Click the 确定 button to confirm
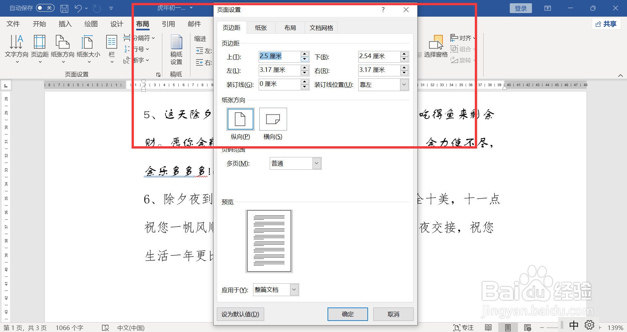Image resolution: width=627 pixels, height=332 pixels. pyautogui.click(x=347, y=314)
